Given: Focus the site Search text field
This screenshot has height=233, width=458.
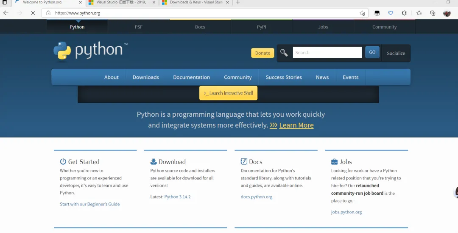Looking at the screenshot, I should 327,53.
